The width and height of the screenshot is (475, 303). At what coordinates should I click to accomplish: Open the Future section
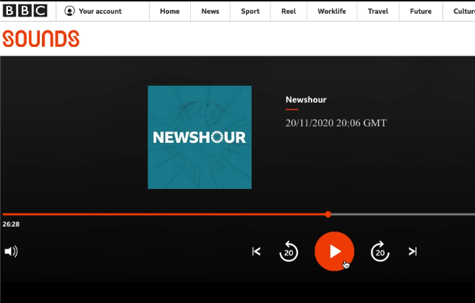pos(421,12)
